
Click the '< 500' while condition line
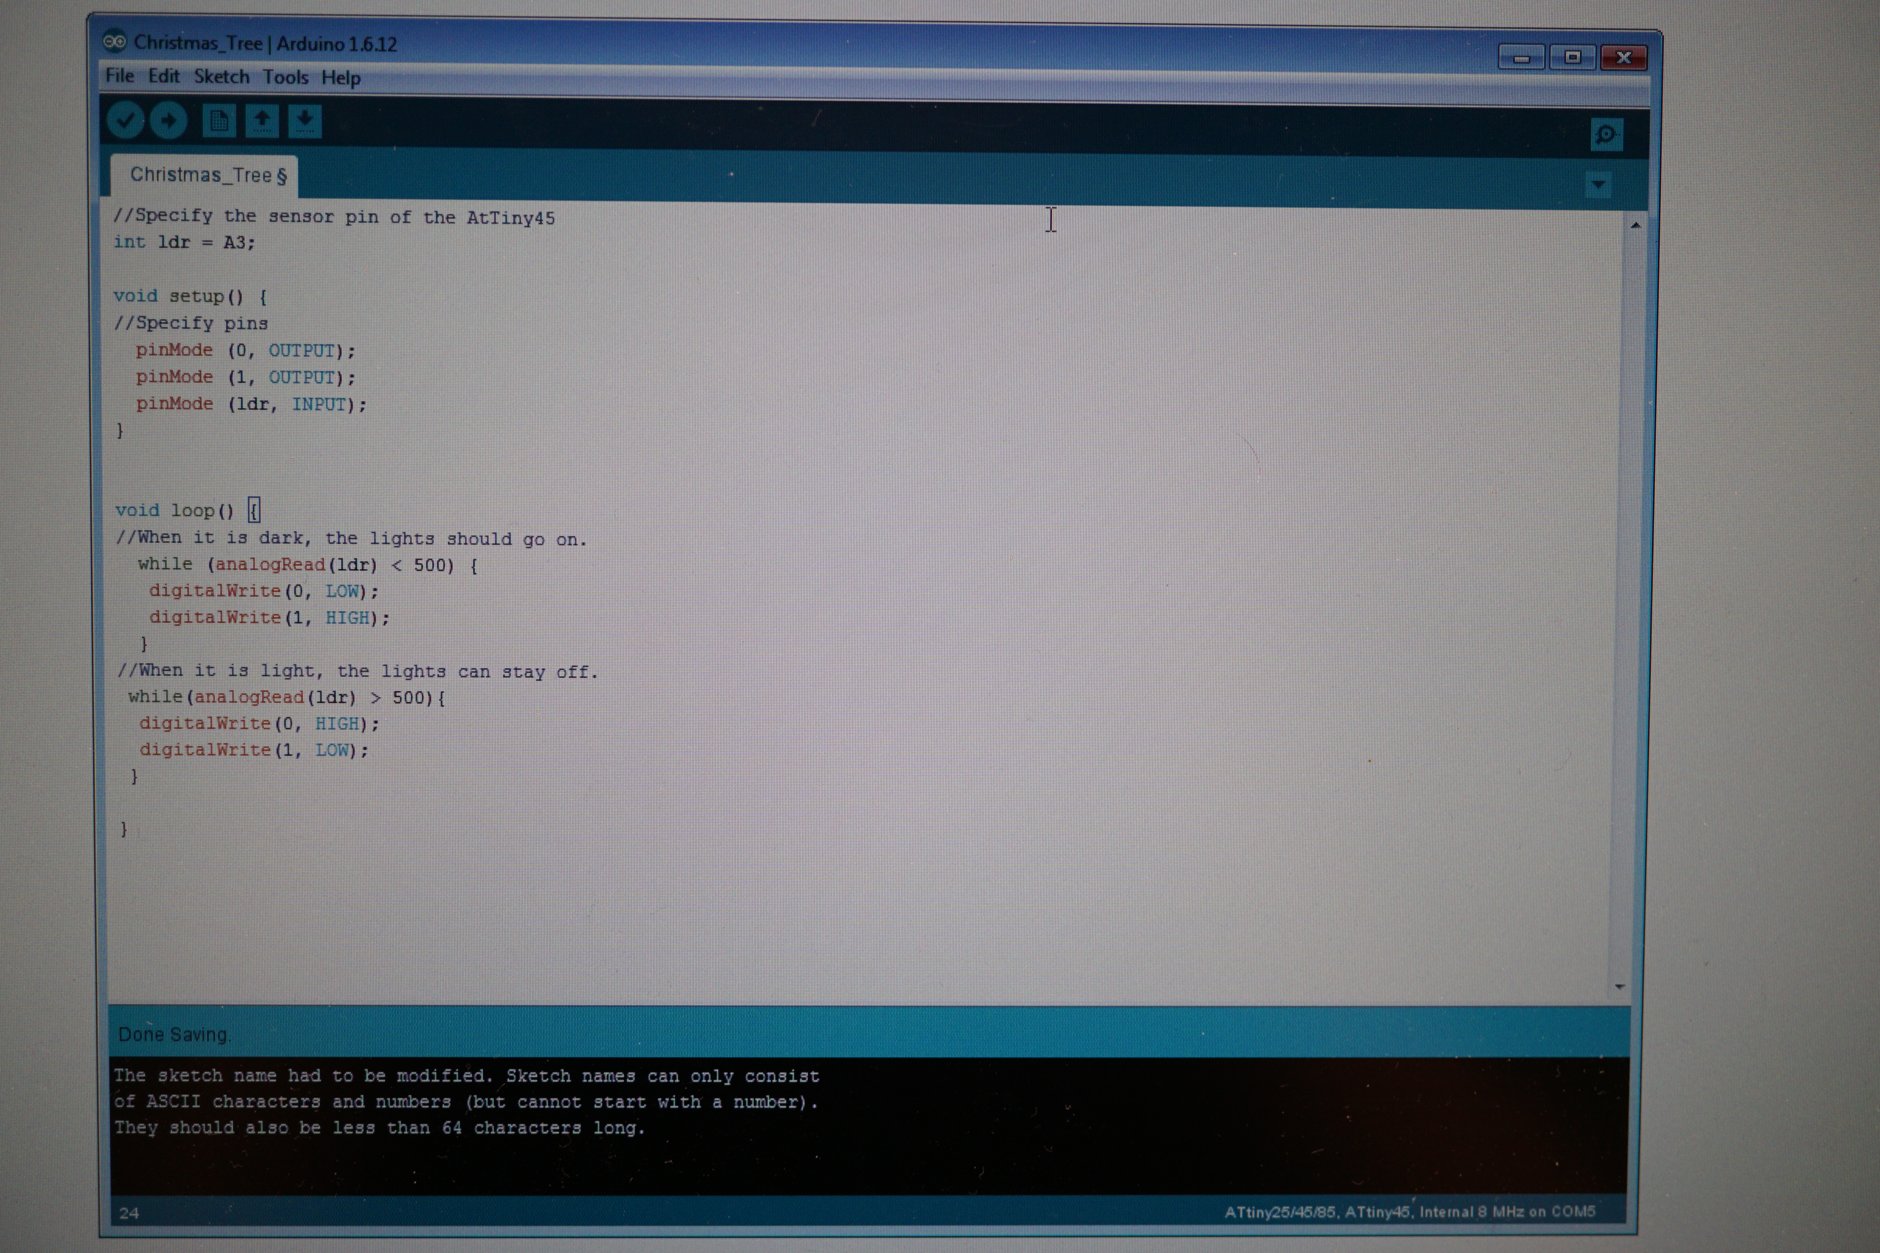tap(308, 565)
